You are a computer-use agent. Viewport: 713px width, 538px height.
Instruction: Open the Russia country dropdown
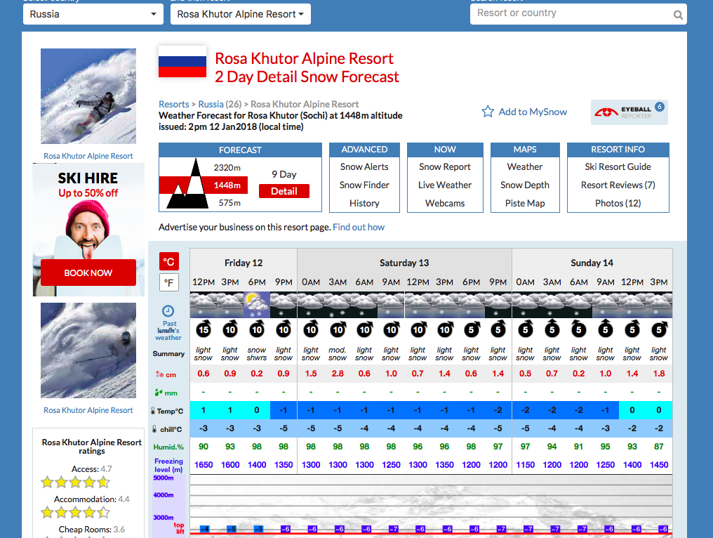click(93, 14)
